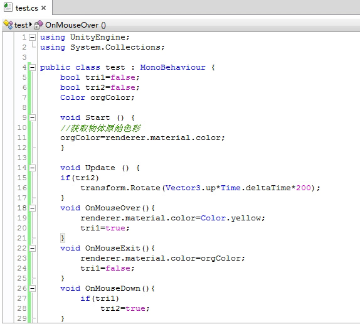This screenshot has width=360, height=324.
Task: Collapse the Update method fold on line 14
Action: 33,168
